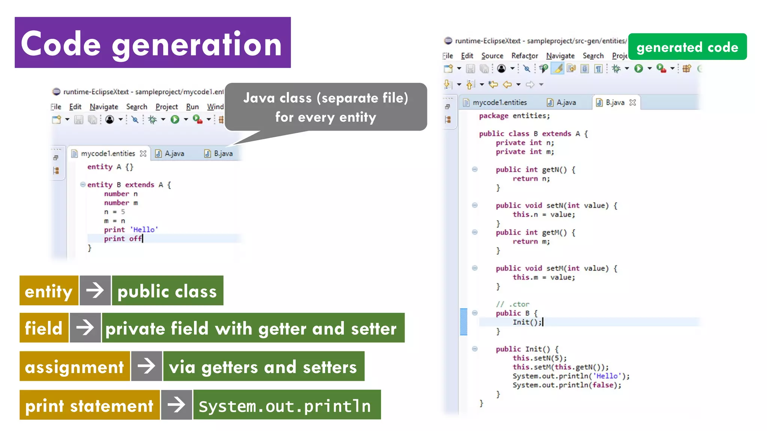This screenshot has height=431, width=767.
Task: Click the green Run icon in left Eclipse window
Action: [x=175, y=120]
